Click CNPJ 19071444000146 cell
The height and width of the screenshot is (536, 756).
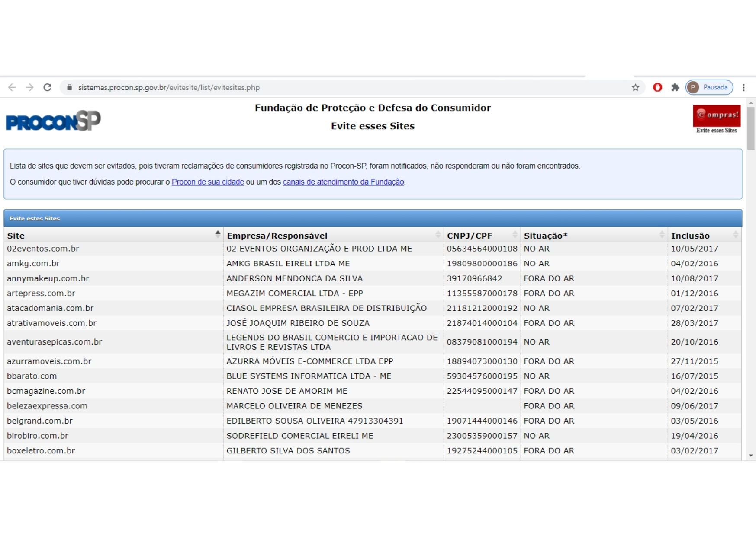tap(482, 421)
